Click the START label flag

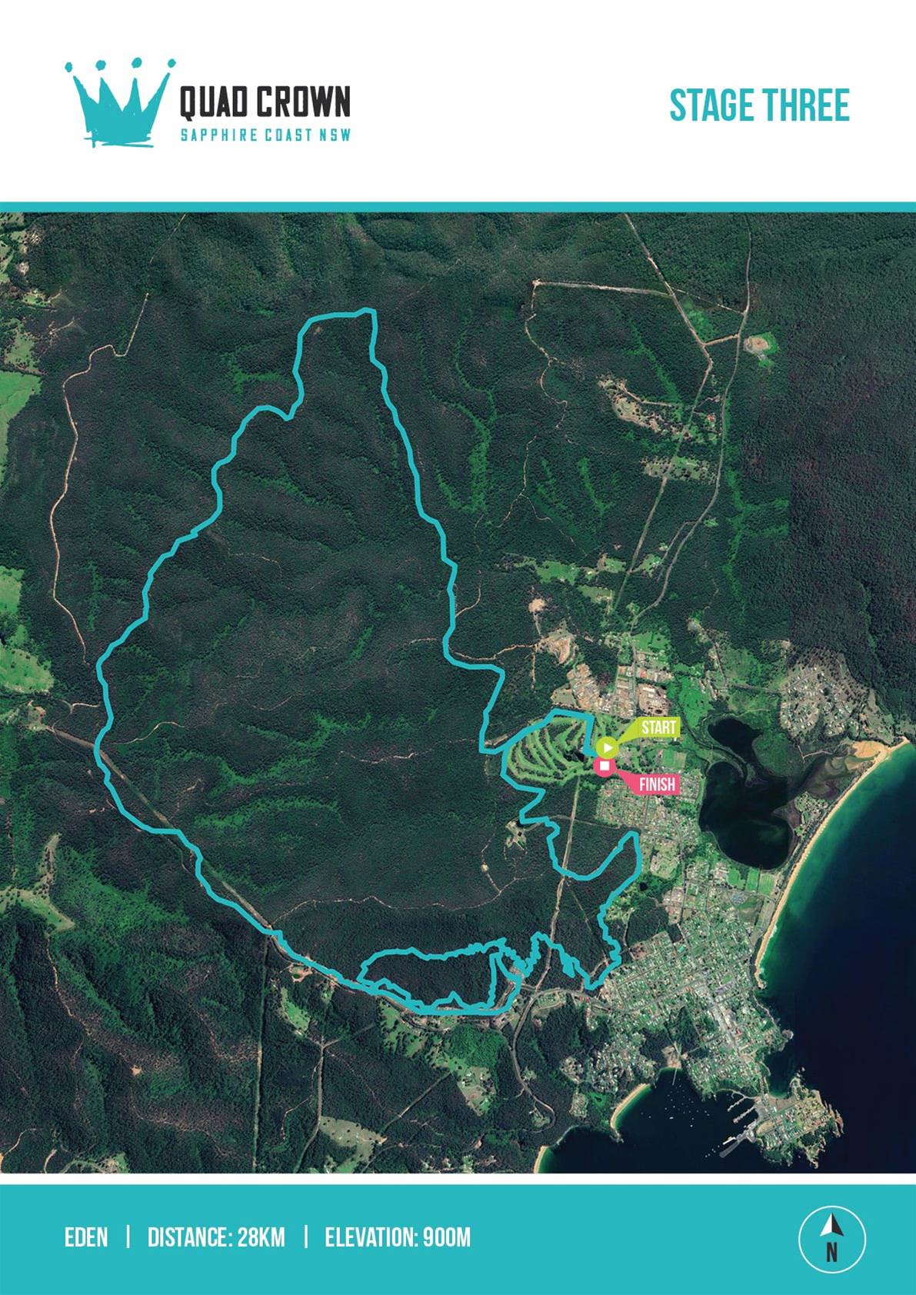click(658, 727)
